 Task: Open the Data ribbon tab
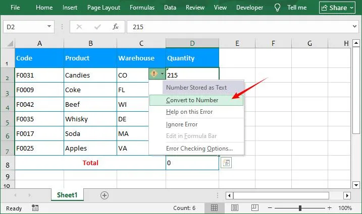pyautogui.click(x=170, y=8)
